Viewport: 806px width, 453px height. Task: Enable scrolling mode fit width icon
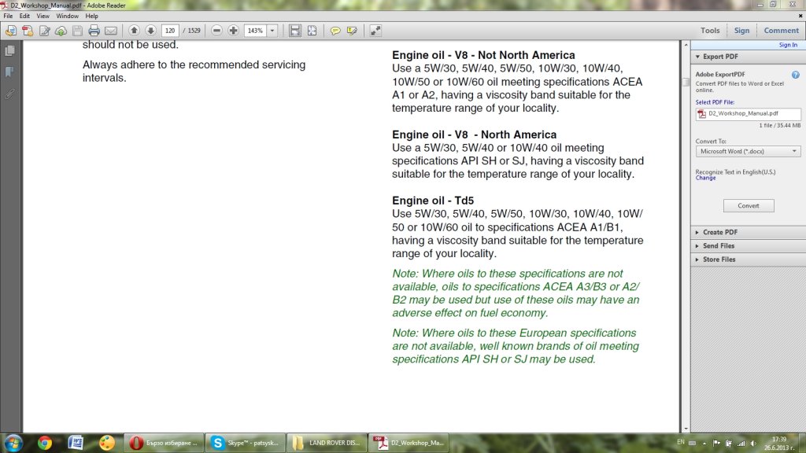294,31
